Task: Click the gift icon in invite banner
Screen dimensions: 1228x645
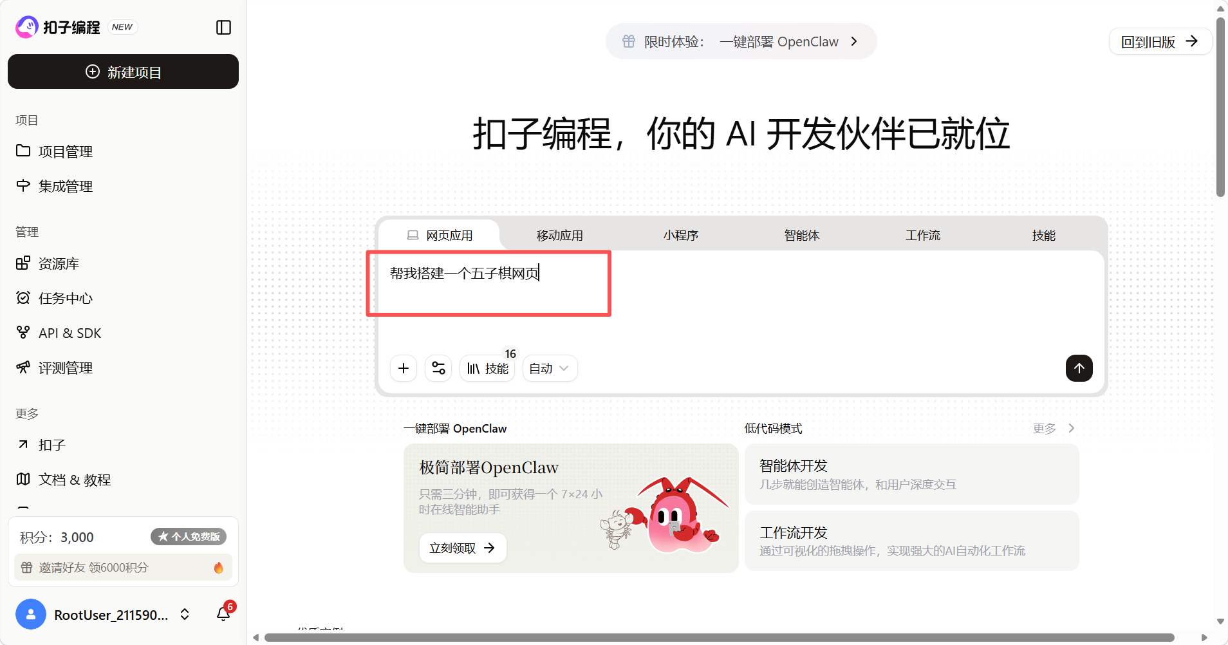Action: tap(26, 567)
